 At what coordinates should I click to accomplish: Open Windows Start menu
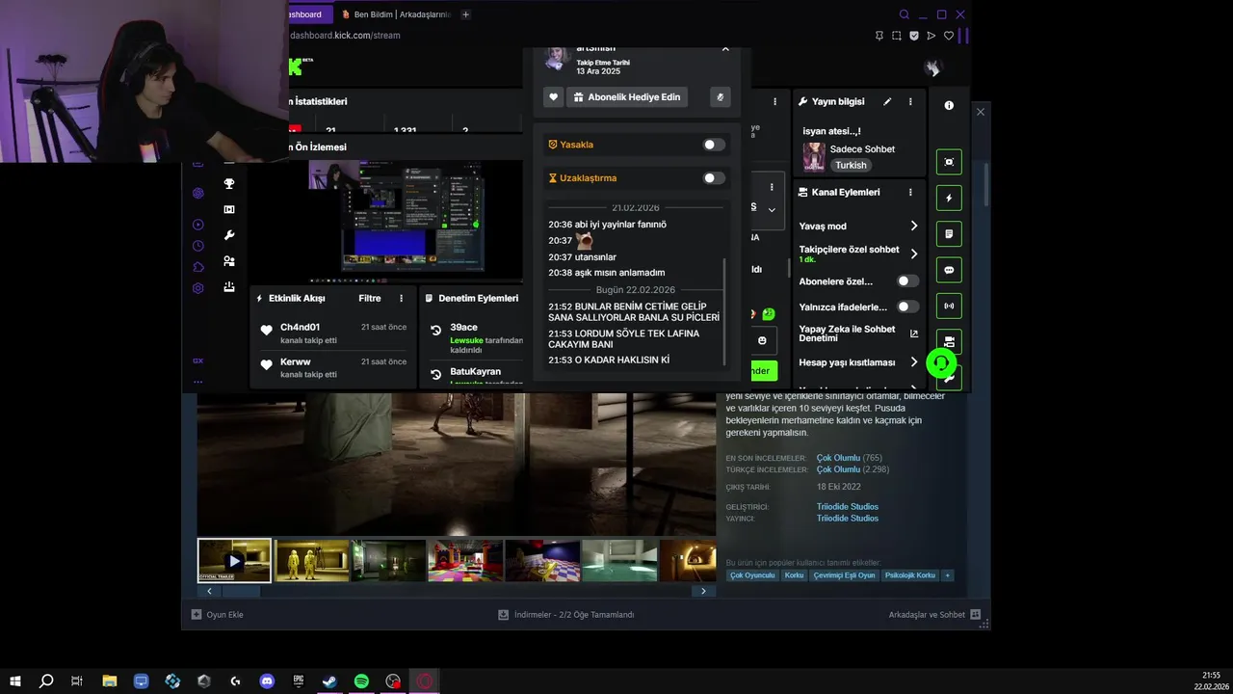click(15, 681)
